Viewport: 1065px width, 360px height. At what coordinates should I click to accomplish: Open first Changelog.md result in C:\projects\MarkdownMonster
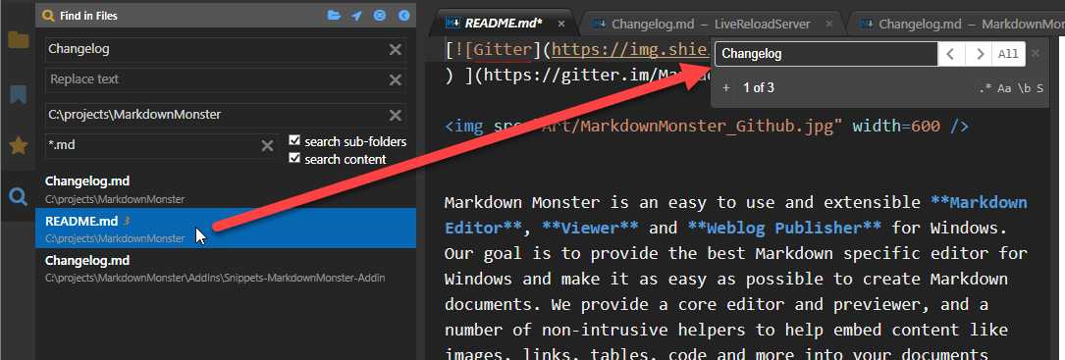point(226,189)
